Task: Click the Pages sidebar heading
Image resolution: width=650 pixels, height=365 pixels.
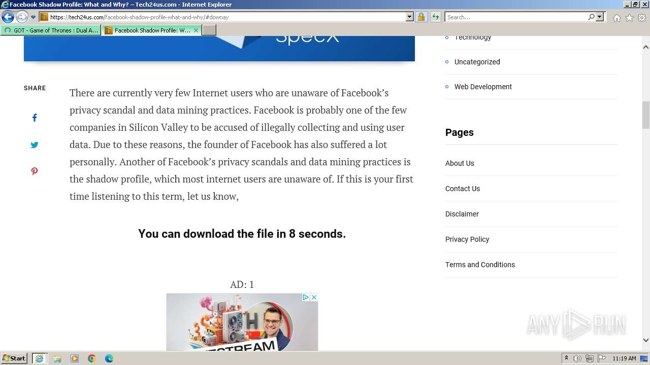Action: click(460, 132)
